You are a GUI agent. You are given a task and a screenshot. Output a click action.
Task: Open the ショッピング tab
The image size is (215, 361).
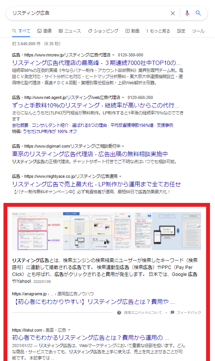[103, 31]
